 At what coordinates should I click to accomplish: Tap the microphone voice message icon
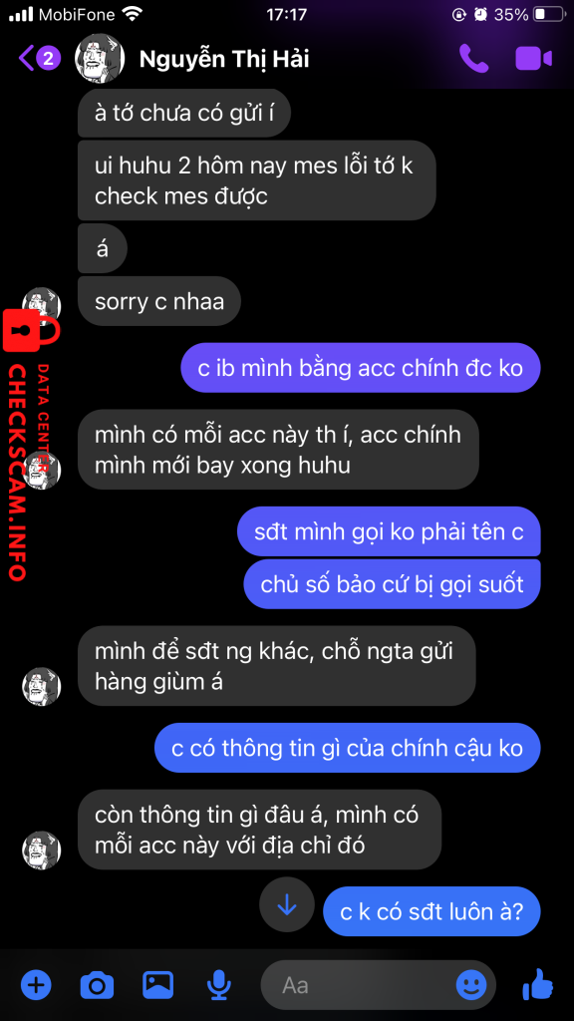pyautogui.click(x=218, y=985)
